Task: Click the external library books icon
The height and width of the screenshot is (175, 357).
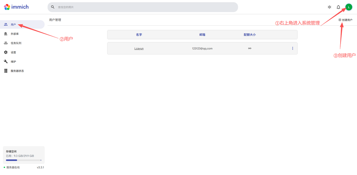Action: 6,34
